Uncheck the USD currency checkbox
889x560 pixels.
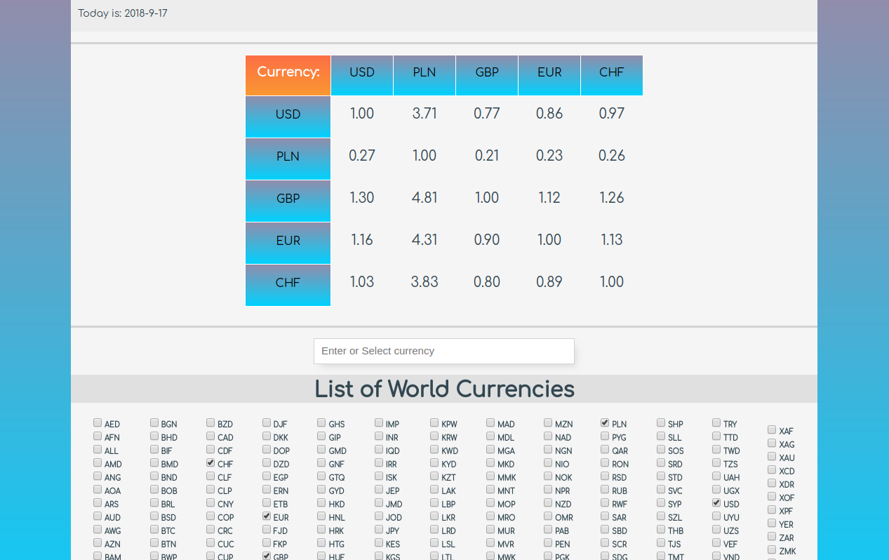point(716,502)
